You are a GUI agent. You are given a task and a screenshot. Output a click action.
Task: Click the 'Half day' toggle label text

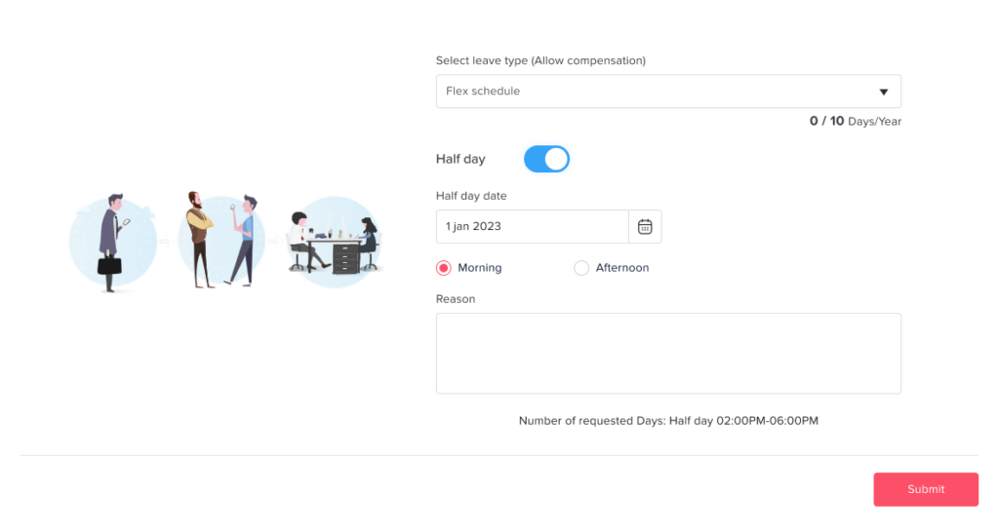click(x=460, y=159)
